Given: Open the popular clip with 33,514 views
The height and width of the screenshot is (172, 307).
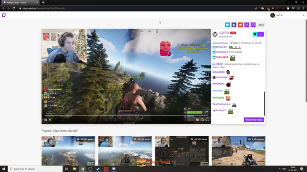Looking at the screenshot, I should pyautogui.click(x=125, y=151).
